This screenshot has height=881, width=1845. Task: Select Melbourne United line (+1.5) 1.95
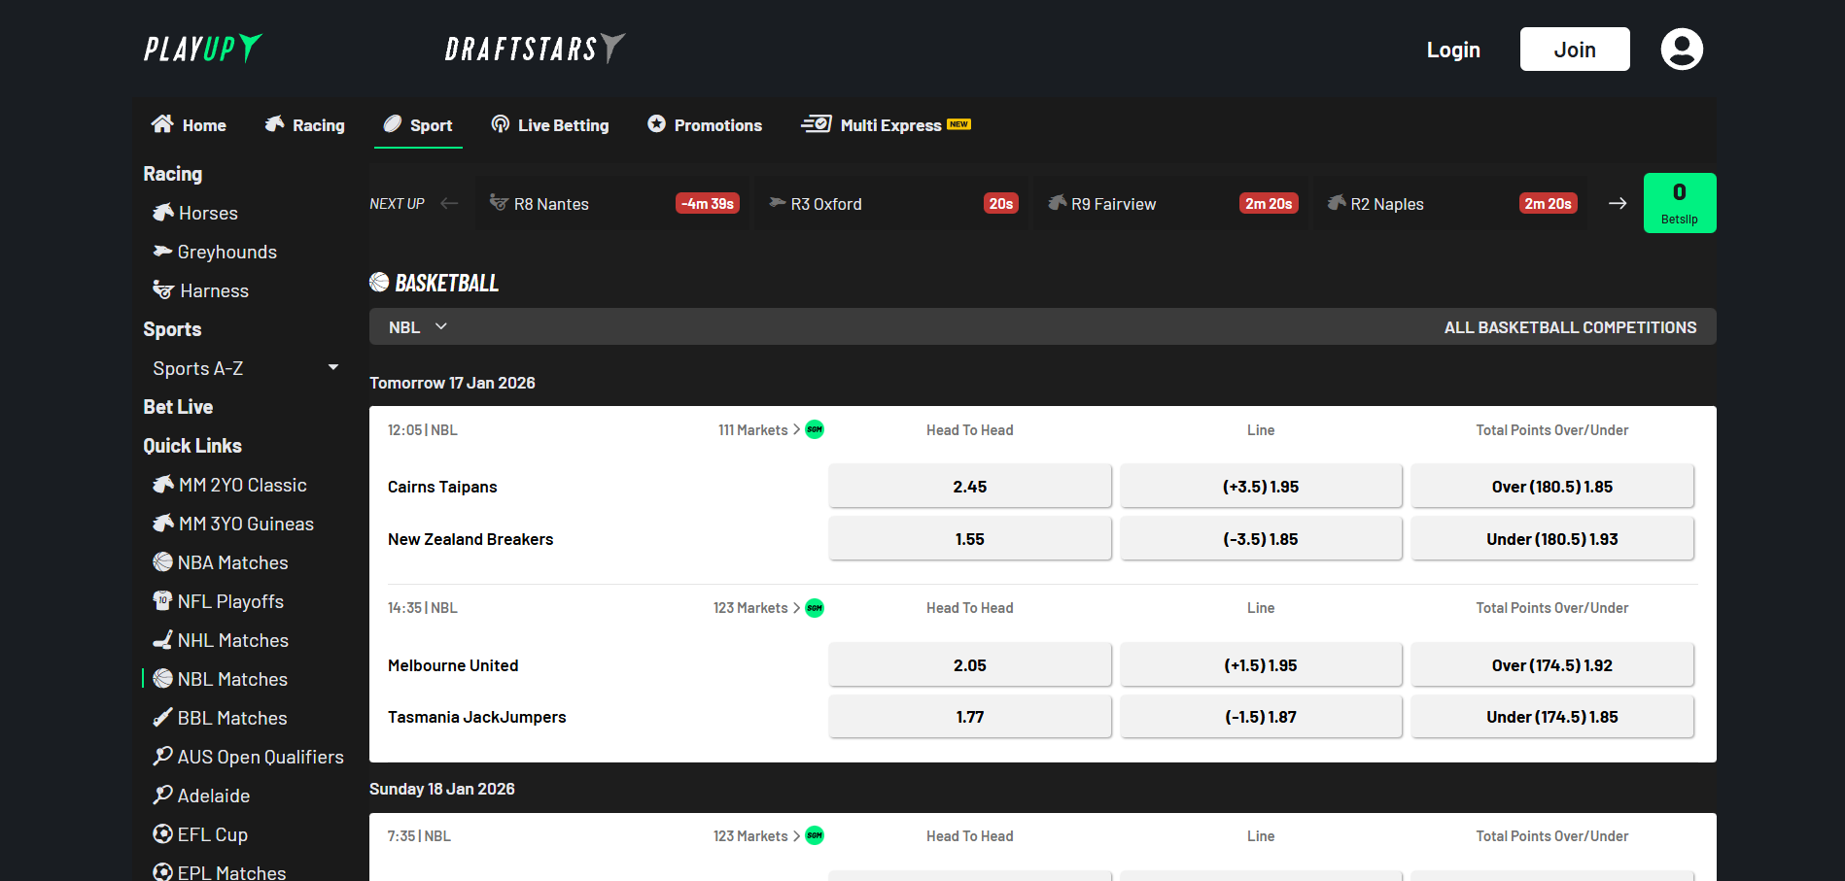point(1261,665)
